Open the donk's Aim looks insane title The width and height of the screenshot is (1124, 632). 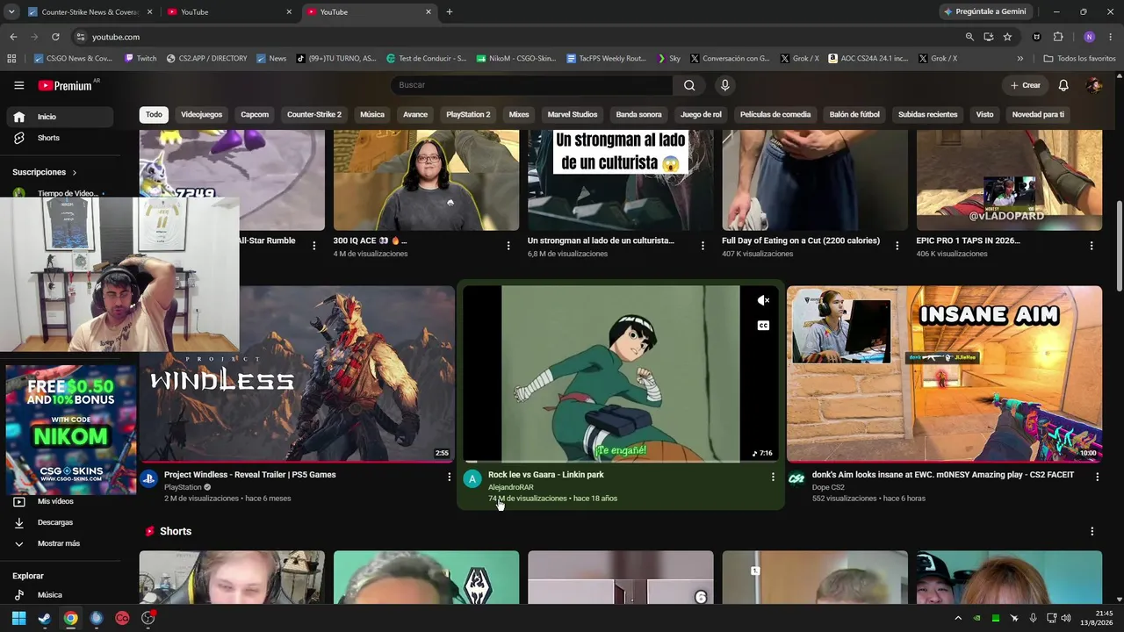943,475
